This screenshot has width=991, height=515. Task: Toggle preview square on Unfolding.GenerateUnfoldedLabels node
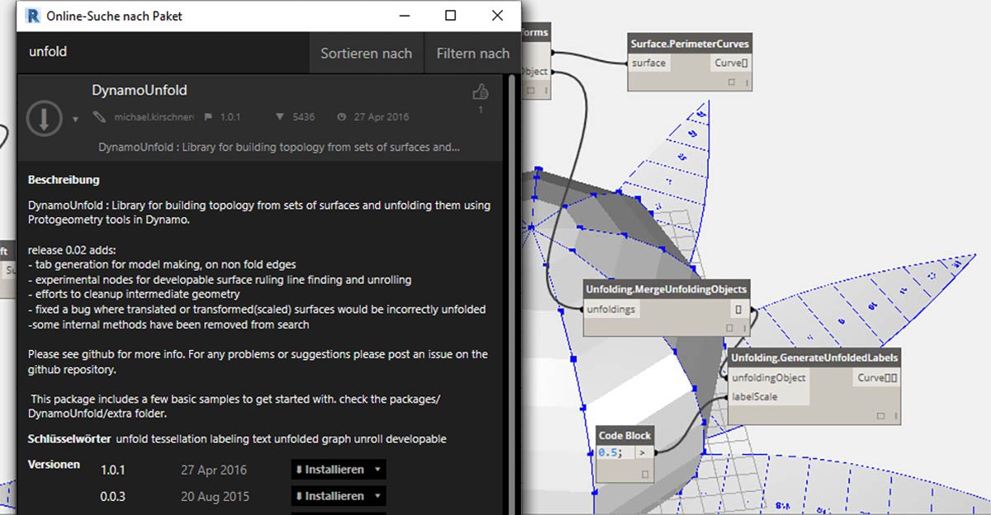pos(880,416)
